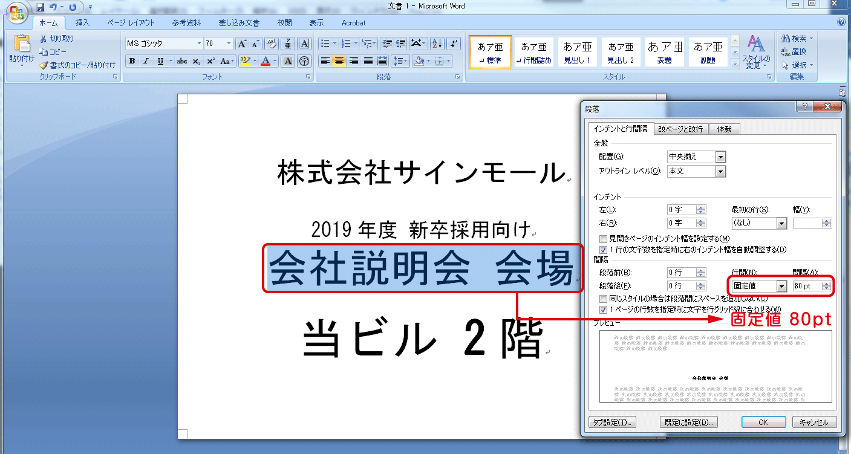Viewport: 851px width, 454px height.
Task: Click OK to apply paragraph settings
Action: 763,422
